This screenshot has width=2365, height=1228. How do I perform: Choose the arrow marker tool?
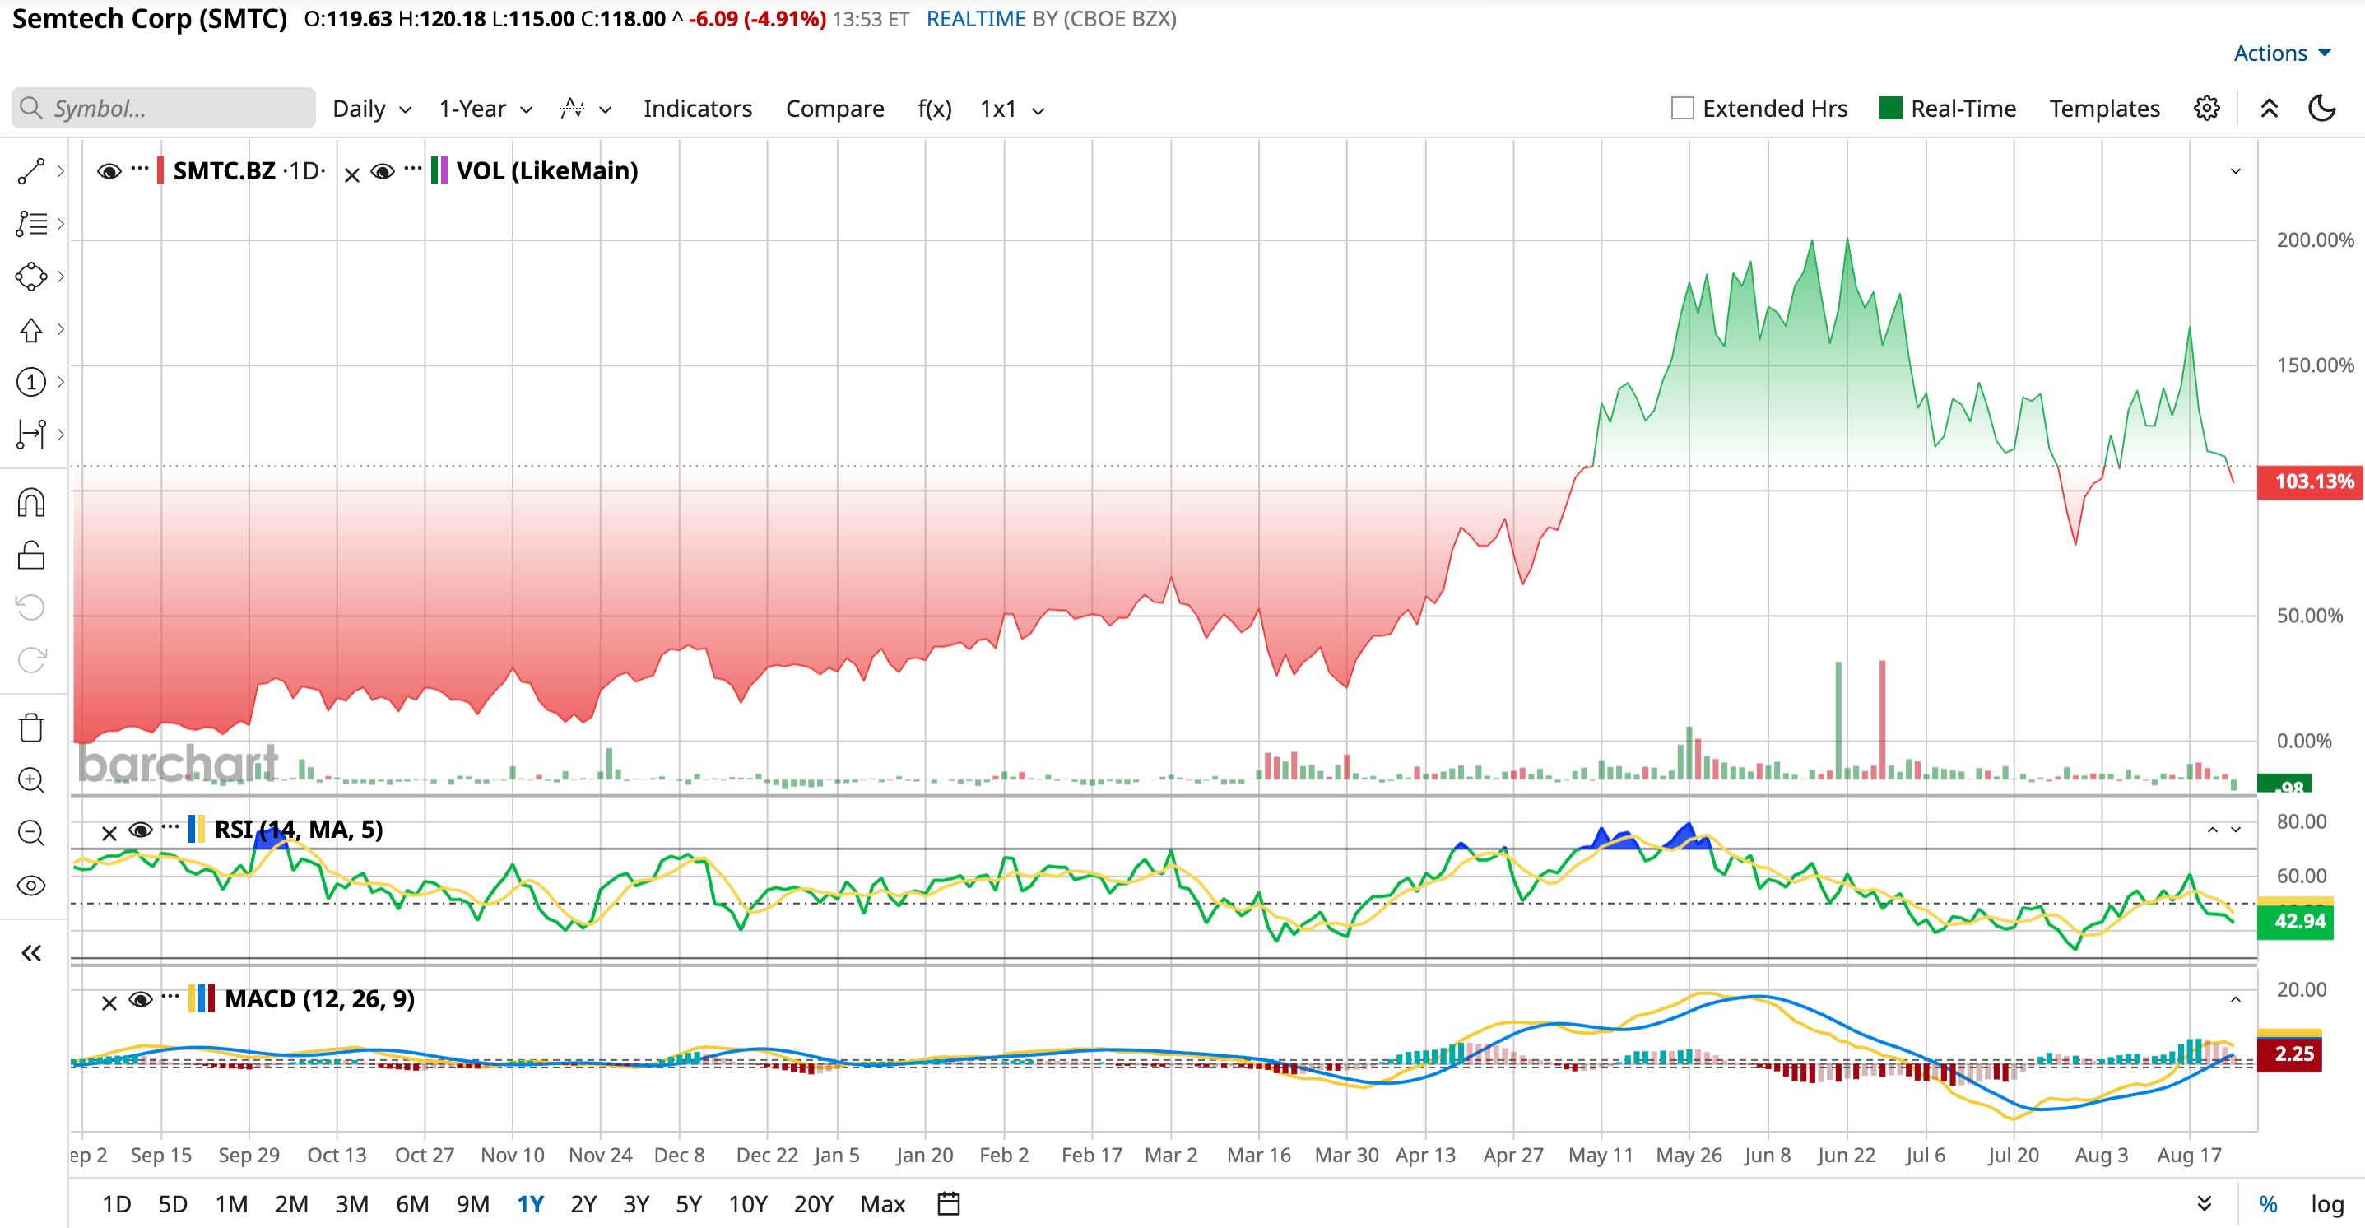coord(31,330)
